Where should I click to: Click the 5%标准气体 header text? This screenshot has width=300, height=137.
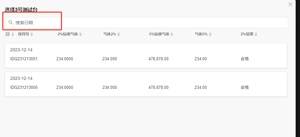pyautogui.click(x=159, y=34)
